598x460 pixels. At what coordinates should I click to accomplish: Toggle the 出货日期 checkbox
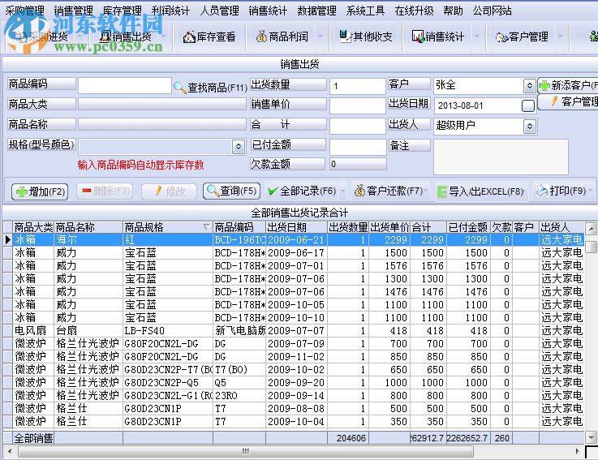tap(528, 105)
